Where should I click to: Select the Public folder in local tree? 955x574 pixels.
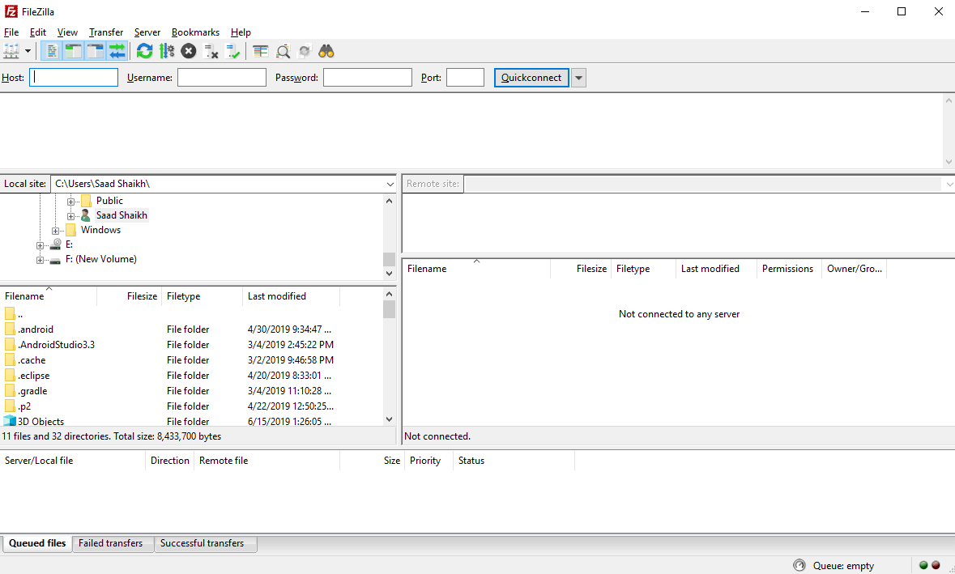[109, 201]
